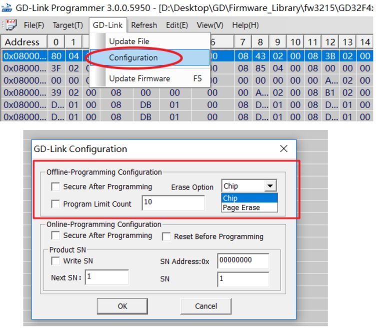Click cell 3F in second row

[56, 68]
